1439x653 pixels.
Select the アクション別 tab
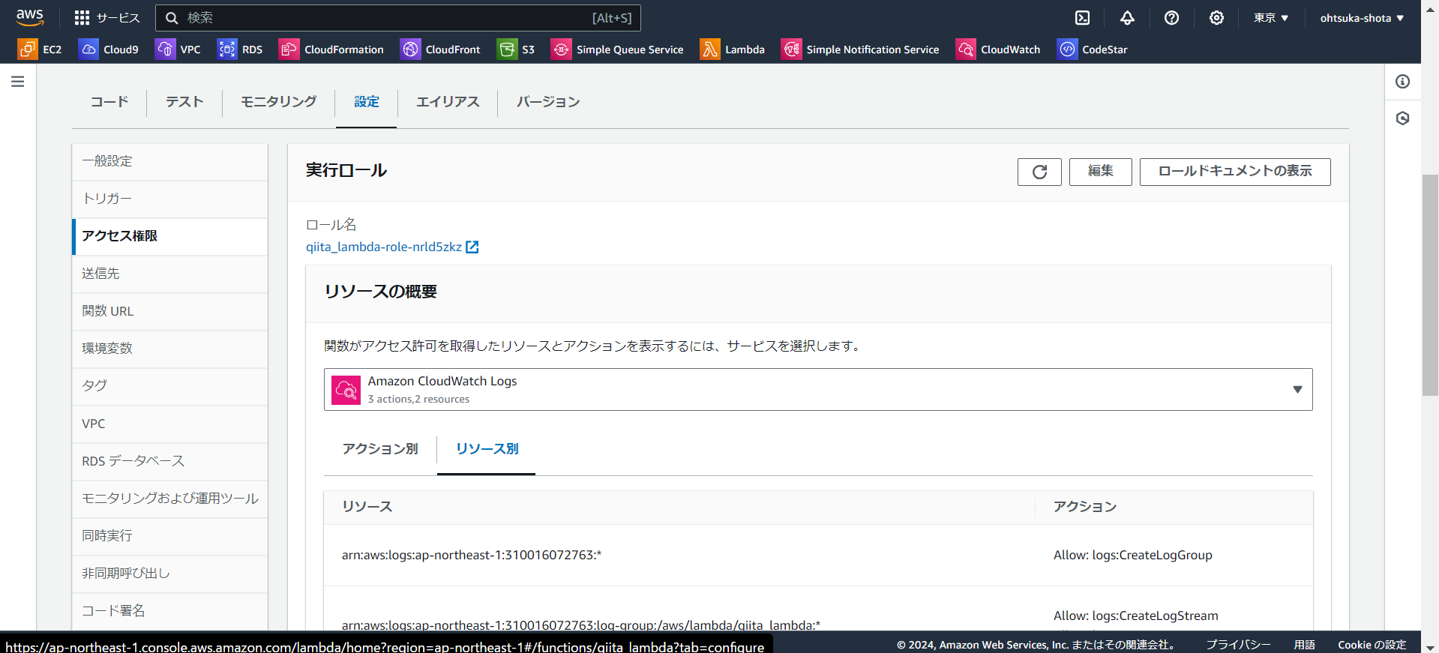point(380,449)
